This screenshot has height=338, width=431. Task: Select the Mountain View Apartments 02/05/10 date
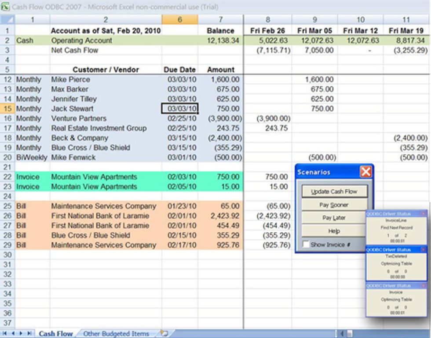pos(180,187)
